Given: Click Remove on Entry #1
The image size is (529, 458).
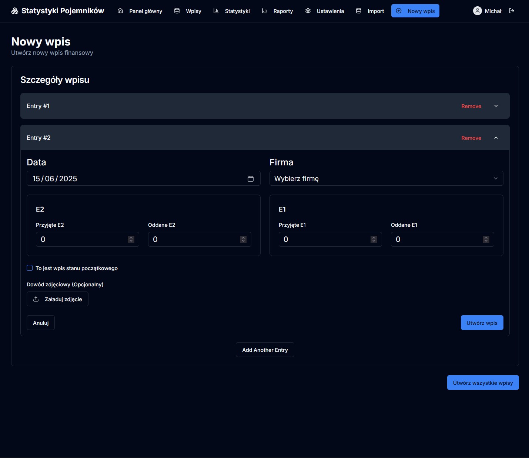Looking at the screenshot, I should pyautogui.click(x=471, y=106).
